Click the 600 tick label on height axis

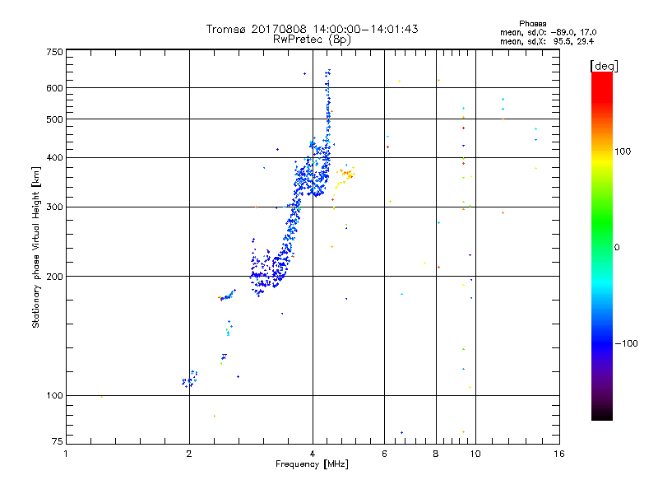(54, 88)
